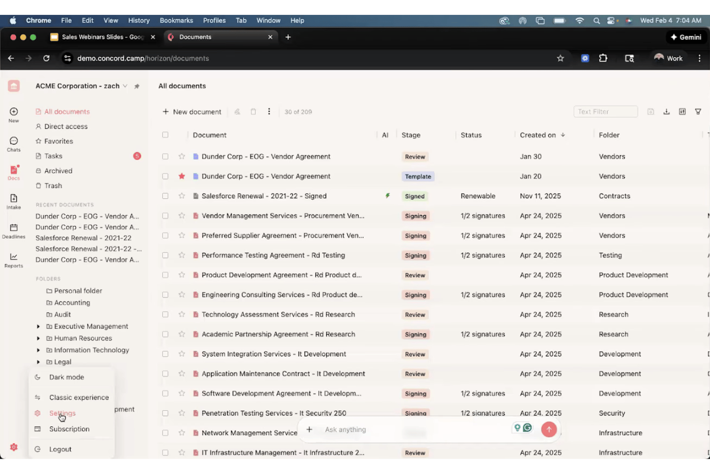Click the red gear icon in left rail
Viewport: 710px width, 474px height.
pyautogui.click(x=14, y=447)
